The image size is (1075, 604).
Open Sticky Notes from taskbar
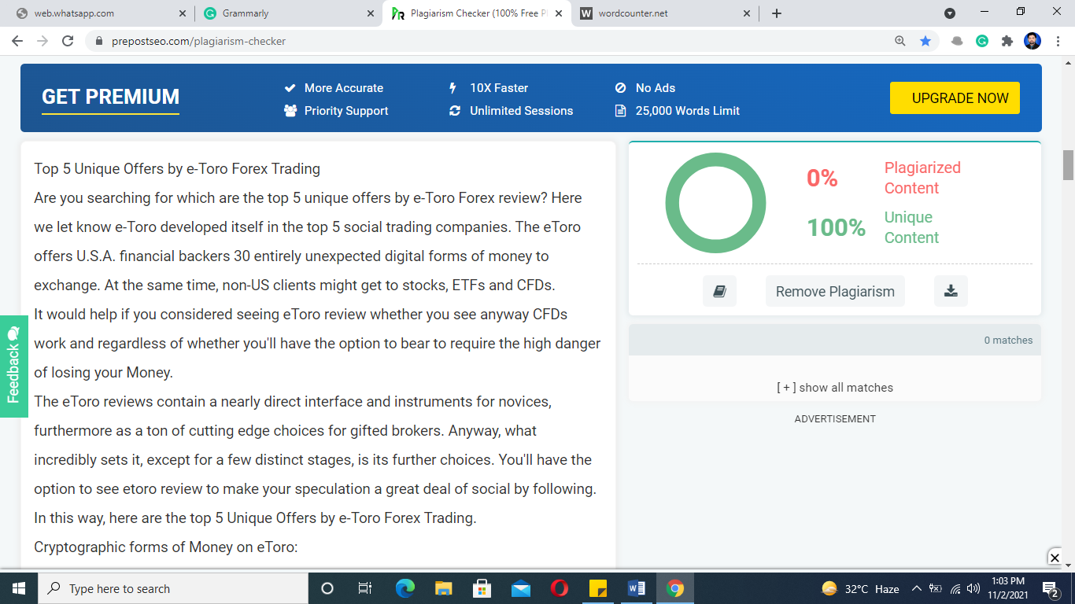[598, 588]
